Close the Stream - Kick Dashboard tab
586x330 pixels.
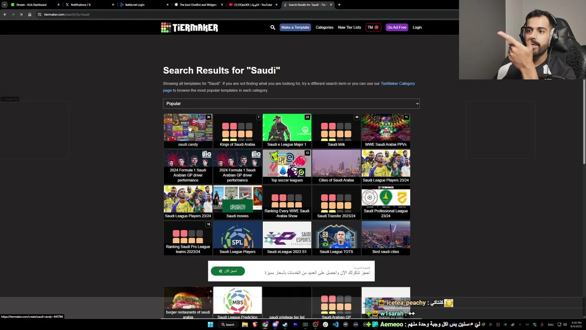pyautogui.click(x=59, y=5)
